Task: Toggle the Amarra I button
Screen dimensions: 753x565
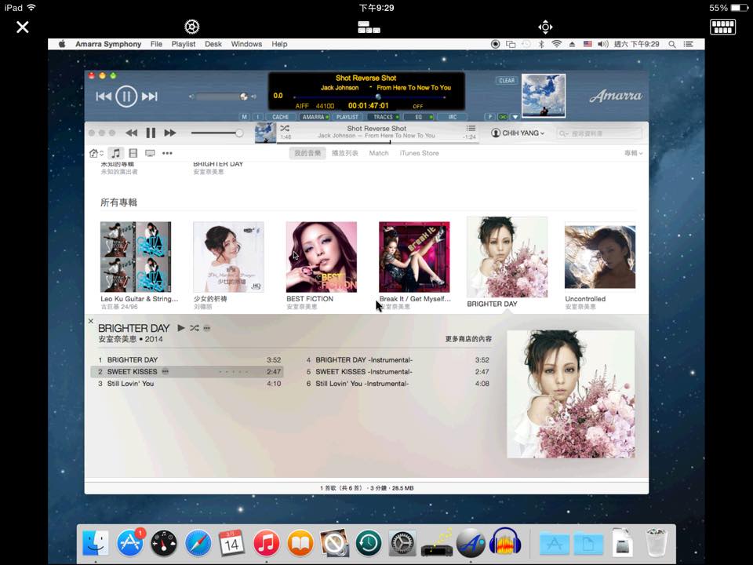Action: click(x=258, y=117)
